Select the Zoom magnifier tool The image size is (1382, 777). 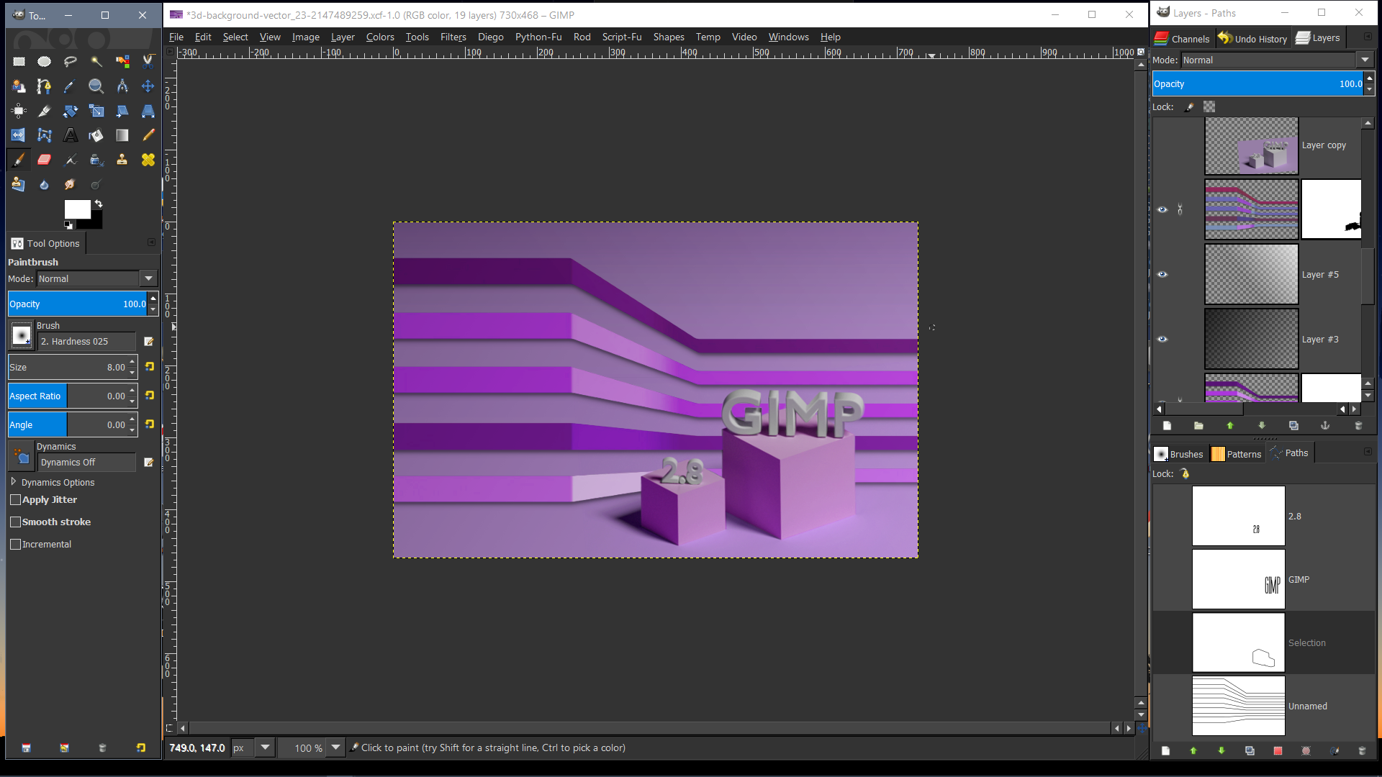click(x=96, y=86)
